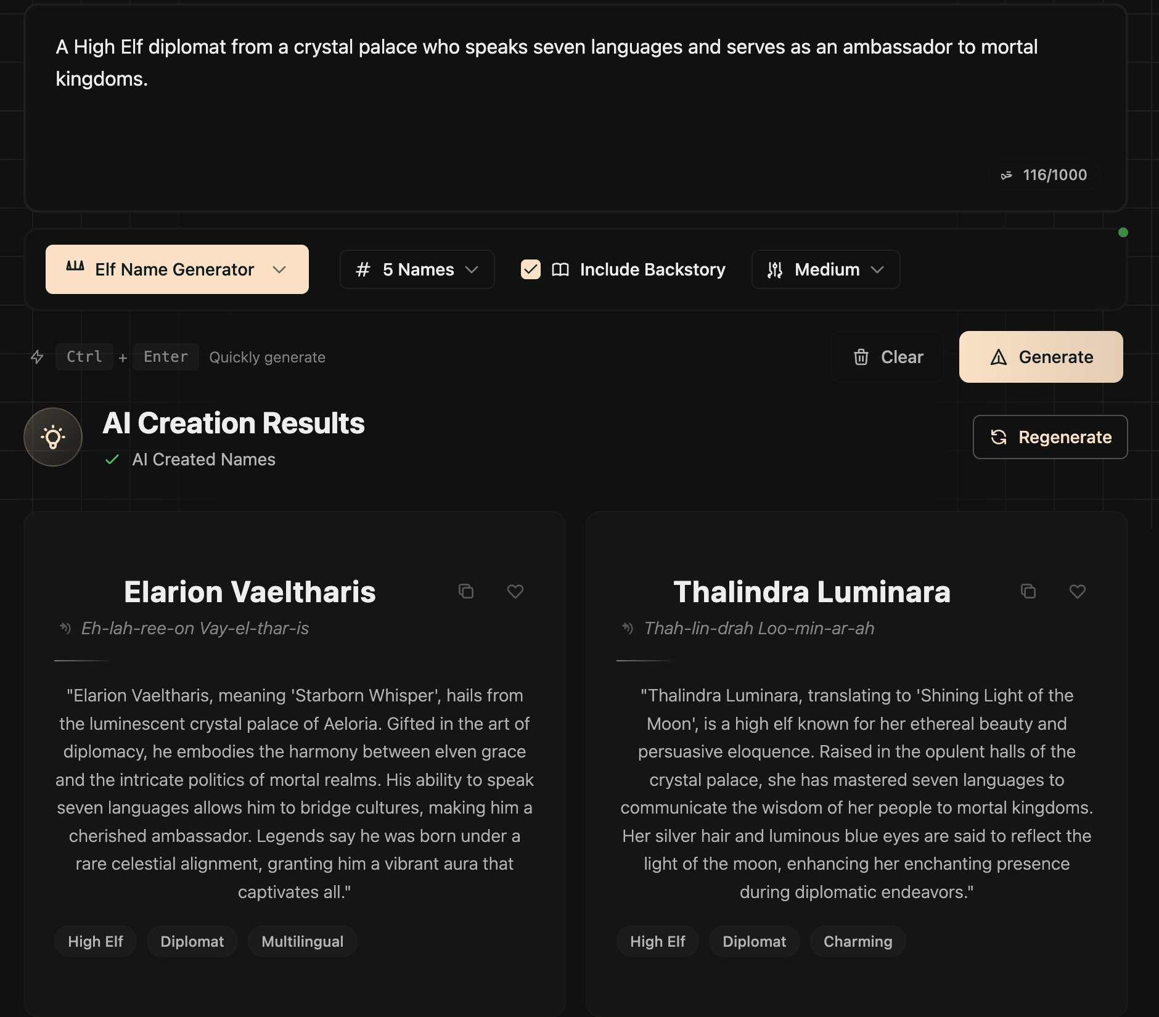Select the Multilingual tag on Elarion's card
The image size is (1159, 1017).
point(302,941)
